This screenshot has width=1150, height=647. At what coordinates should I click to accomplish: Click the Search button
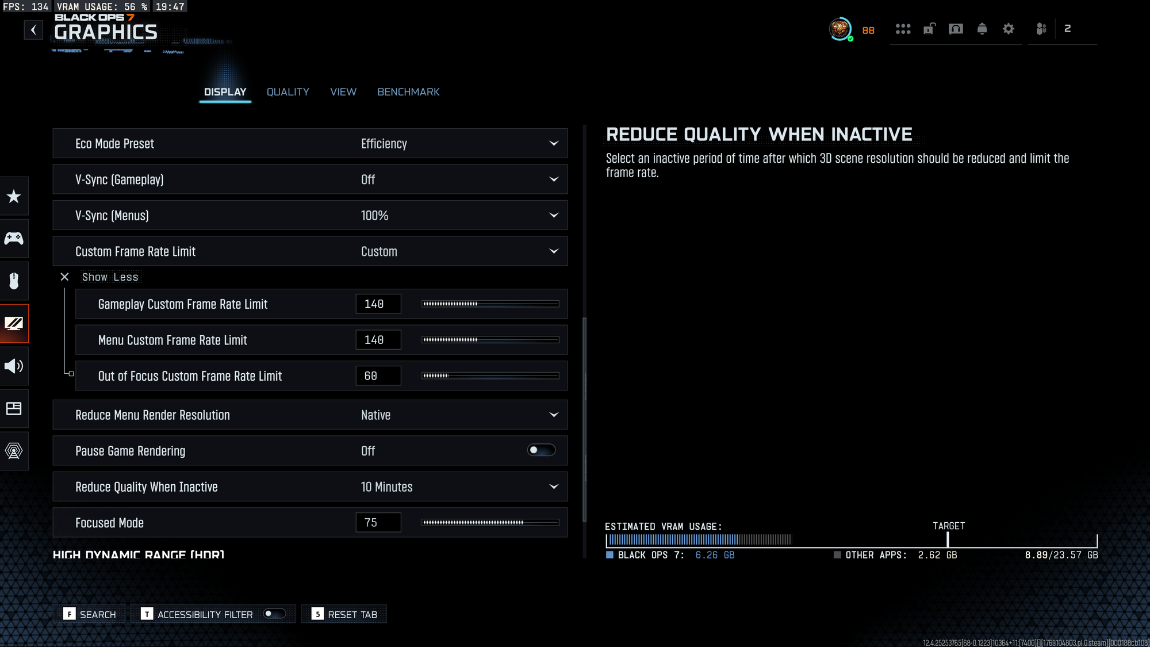coord(90,614)
